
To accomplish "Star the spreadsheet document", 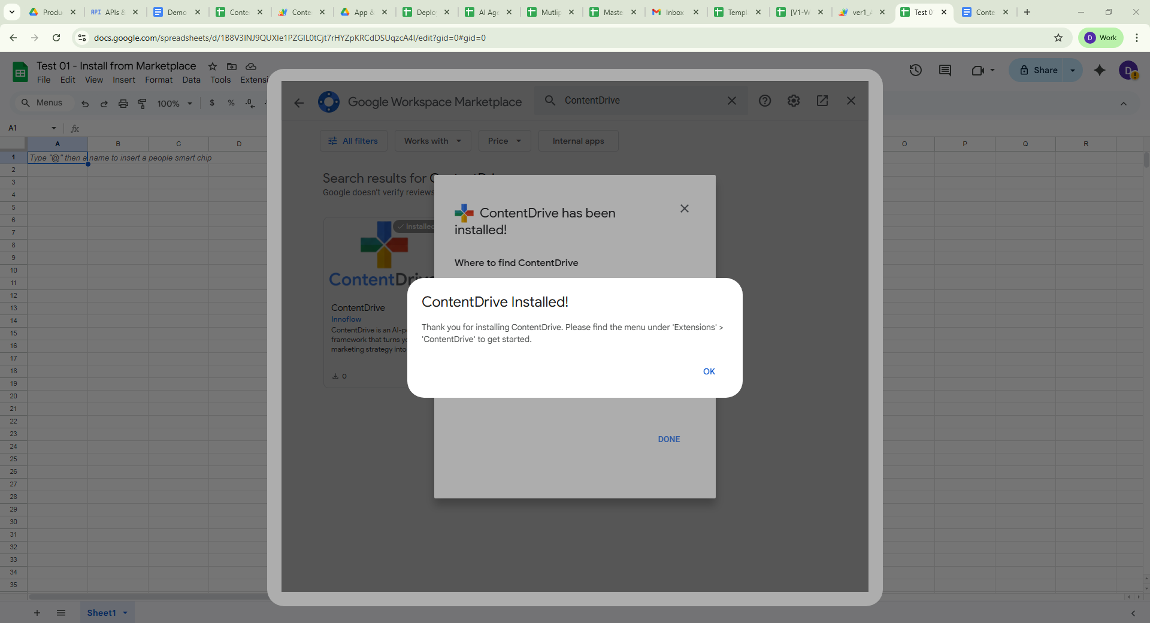I will tap(213, 66).
